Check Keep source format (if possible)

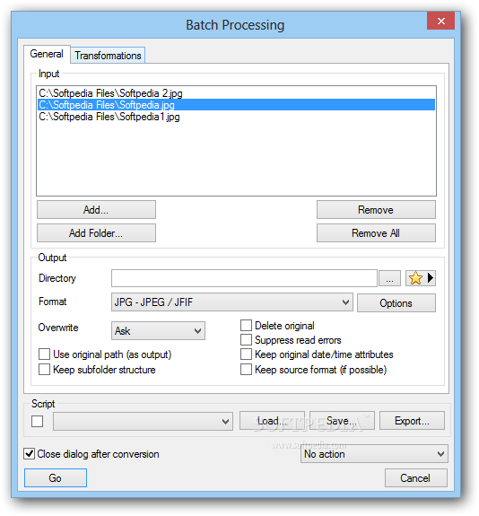246,370
